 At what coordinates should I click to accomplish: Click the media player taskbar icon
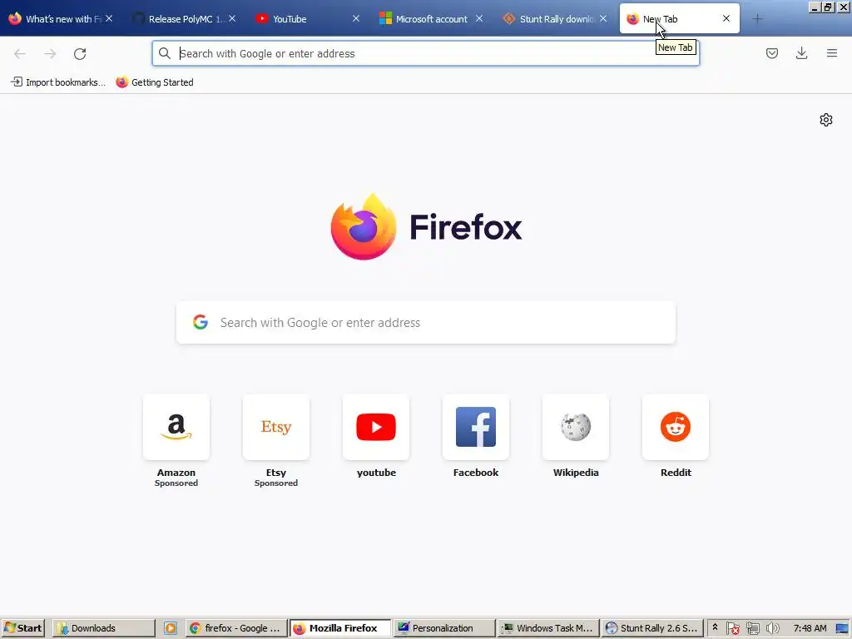170,628
